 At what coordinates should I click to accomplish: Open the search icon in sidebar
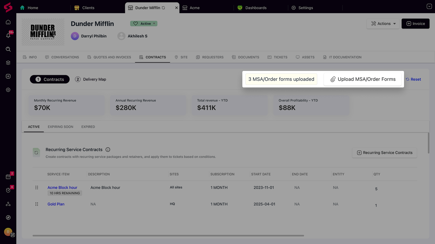(x=8, y=49)
